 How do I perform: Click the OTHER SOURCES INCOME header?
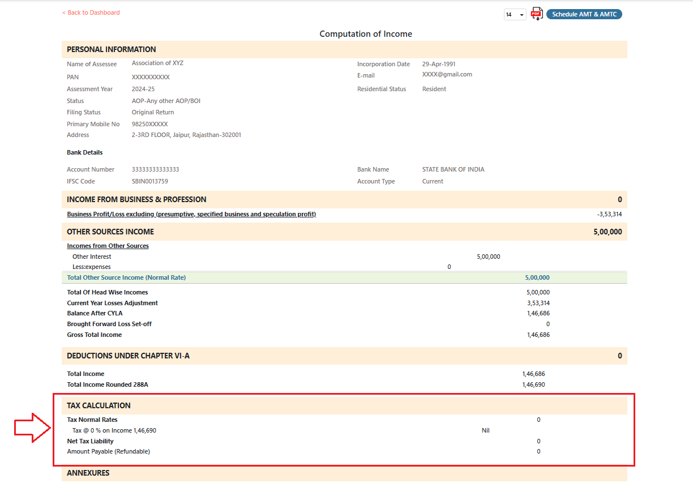coord(344,232)
